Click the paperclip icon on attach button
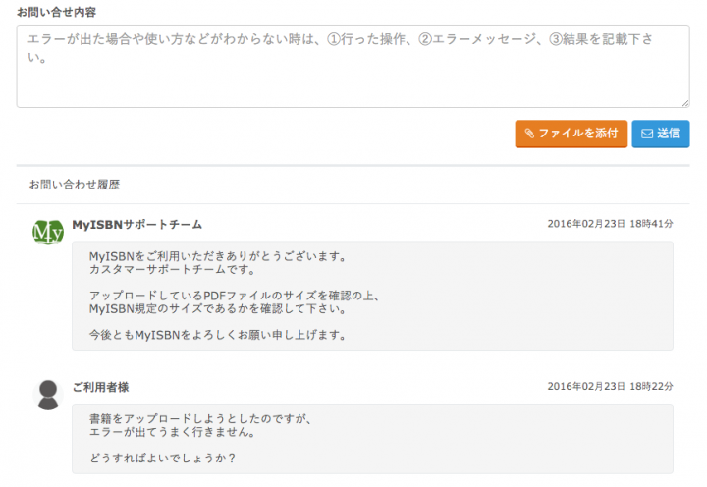 click(529, 134)
